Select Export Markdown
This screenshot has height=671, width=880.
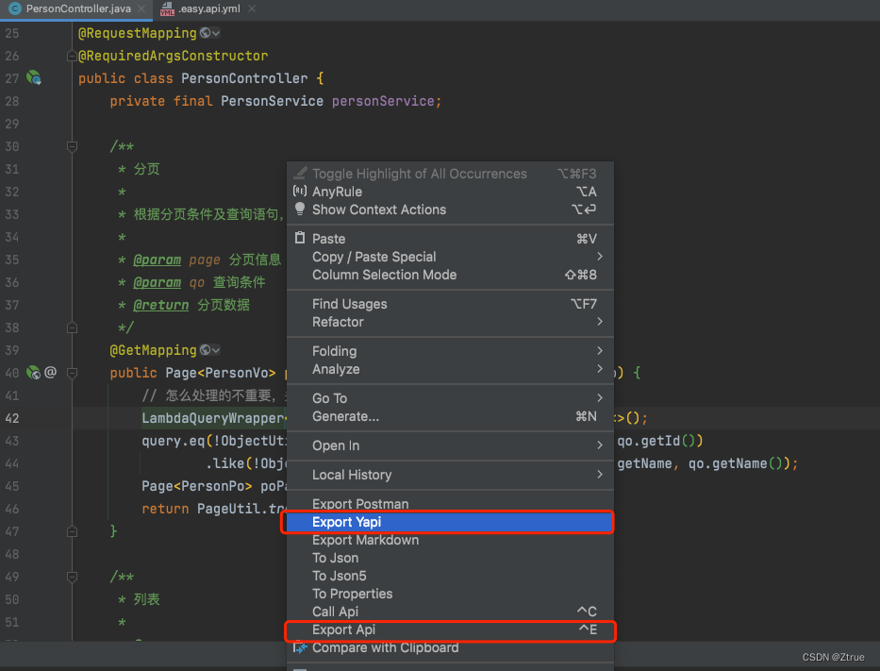[450, 540]
